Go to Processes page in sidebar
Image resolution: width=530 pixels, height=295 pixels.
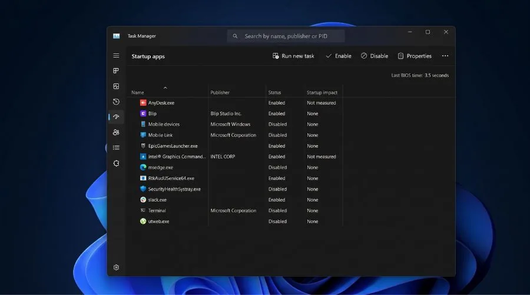coord(116,71)
